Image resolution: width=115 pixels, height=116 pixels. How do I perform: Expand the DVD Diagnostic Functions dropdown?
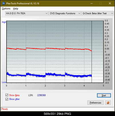65,13
